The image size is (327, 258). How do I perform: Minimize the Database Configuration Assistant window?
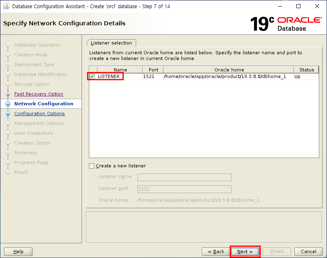point(280,6)
